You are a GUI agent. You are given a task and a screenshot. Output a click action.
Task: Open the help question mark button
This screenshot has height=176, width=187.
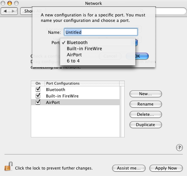(x=179, y=148)
